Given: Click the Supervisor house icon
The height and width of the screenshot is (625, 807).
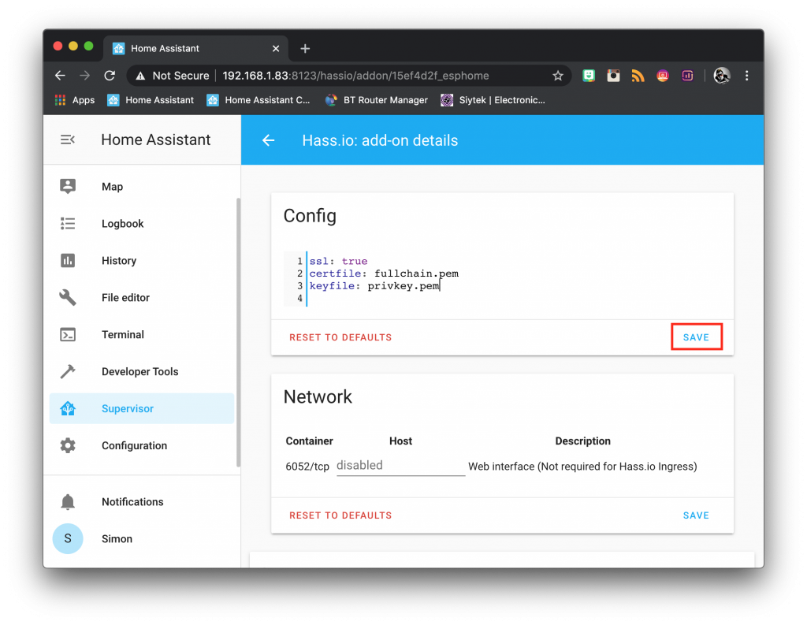Looking at the screenshot, I should pyautogui.click(x=68, y=409).
